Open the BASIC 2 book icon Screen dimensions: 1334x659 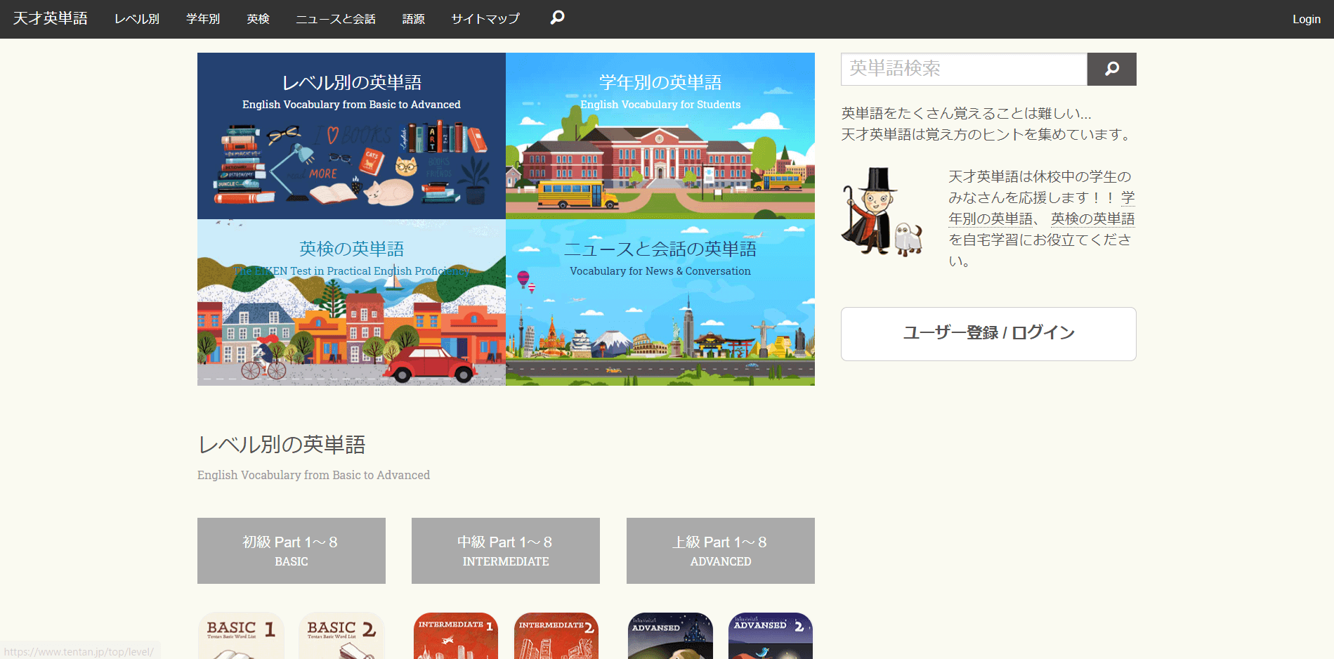pos(341,636)
